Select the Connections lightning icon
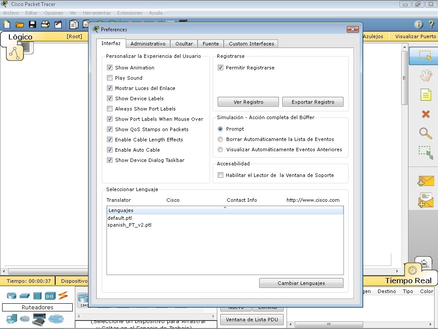Image resolution: width=438 pixels, height=329 pixels. click(63, 296)
